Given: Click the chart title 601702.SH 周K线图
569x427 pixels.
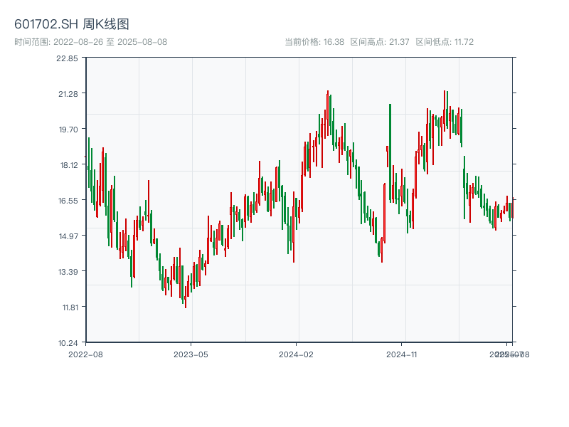Looking at the screenshot, I should pyautogui.click(x=72, y=24).
